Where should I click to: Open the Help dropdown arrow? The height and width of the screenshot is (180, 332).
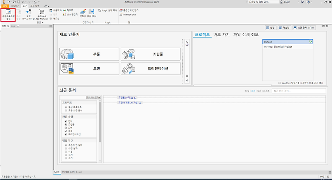click(x=311, y=2)
